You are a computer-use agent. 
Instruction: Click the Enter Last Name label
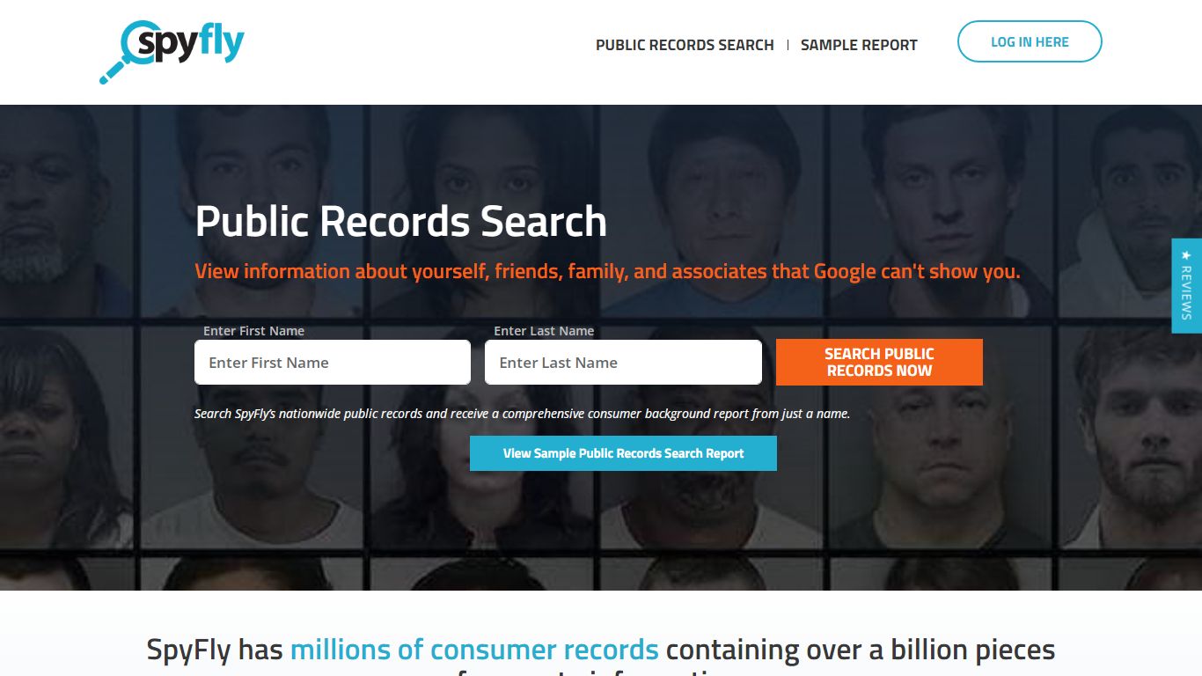pos(544,330)
